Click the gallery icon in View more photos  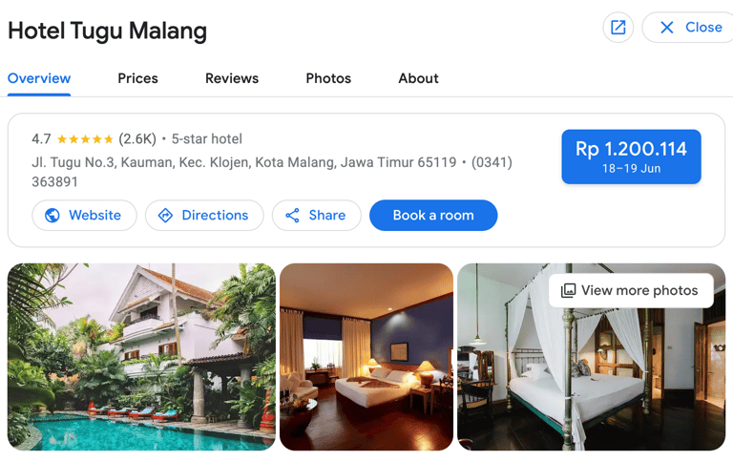click(x=568, y=290)
